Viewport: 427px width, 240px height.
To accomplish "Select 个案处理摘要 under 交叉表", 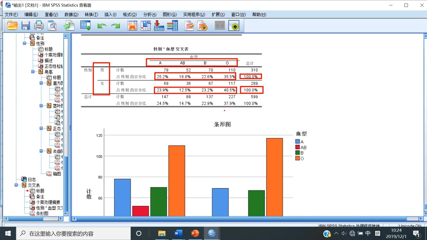I will (48, 202).
